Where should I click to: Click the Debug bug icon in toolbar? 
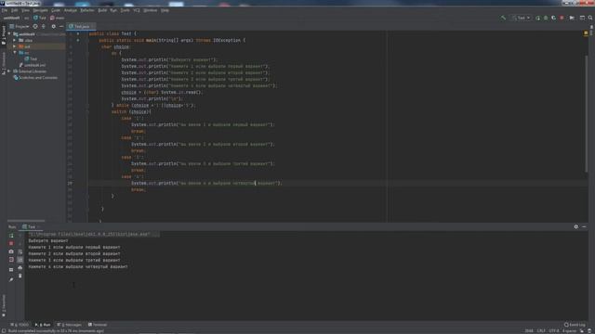tap(546, 18)
